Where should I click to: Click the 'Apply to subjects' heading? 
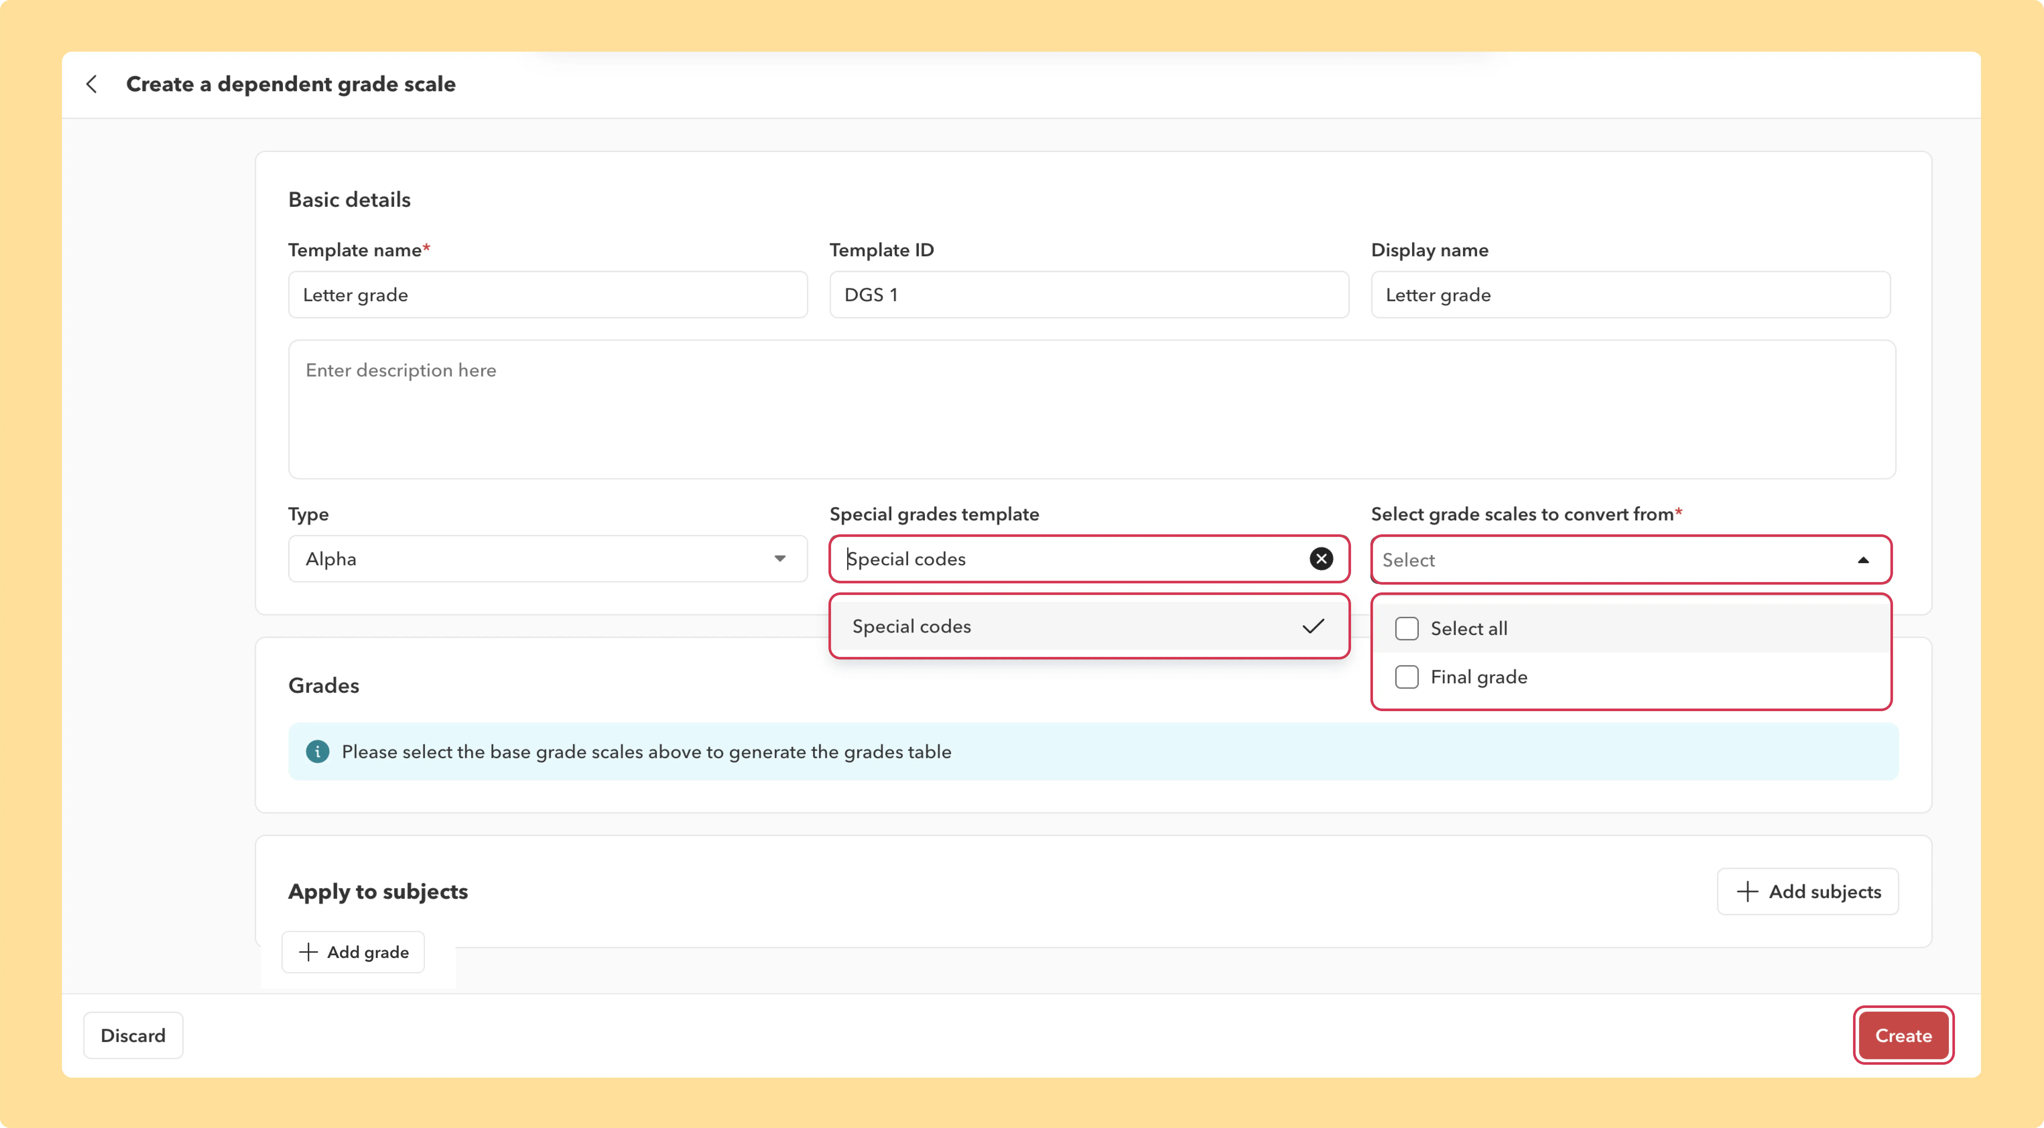378,891
